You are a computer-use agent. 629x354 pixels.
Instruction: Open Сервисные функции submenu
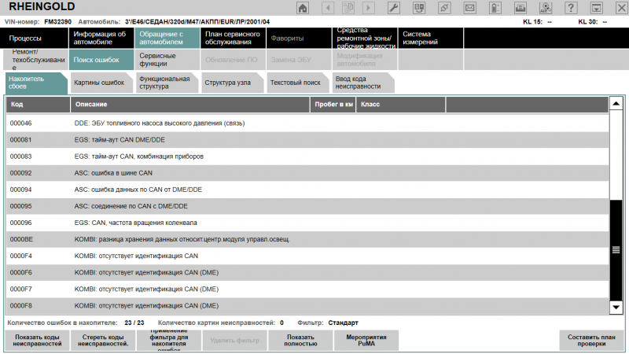click(167, 60)
